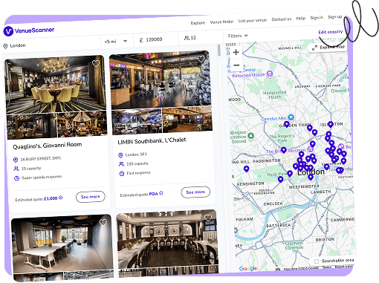The width and height of the screenshot is (379, 283).
Task: Click Expand map button
Action: pyautogui.click(x=328, y=48)
